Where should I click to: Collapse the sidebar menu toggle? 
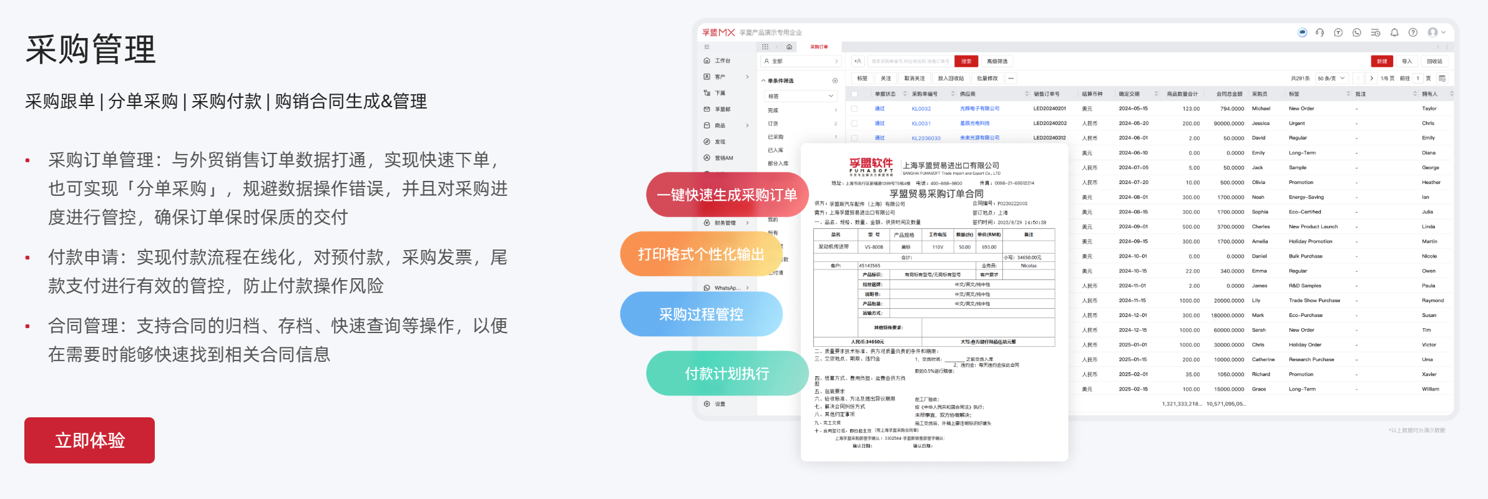tap(707, 47)
